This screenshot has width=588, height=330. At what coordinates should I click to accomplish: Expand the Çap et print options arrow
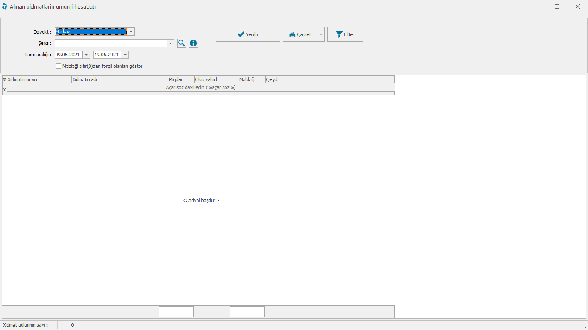(321, 34)
